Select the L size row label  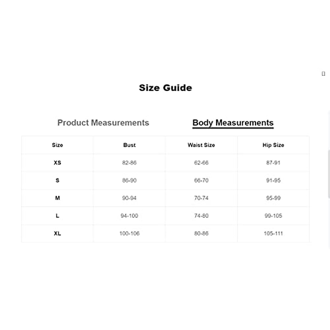57,216
